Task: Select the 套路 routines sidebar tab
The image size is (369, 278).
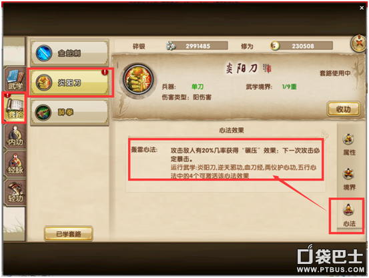Action: pyautogui.click(x=15, y=108)
